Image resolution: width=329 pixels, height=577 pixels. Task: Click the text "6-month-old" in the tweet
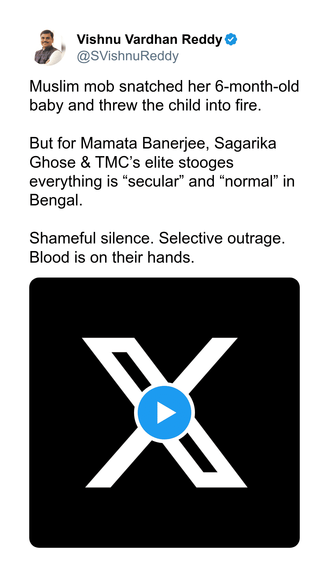[x=257, y=86]
